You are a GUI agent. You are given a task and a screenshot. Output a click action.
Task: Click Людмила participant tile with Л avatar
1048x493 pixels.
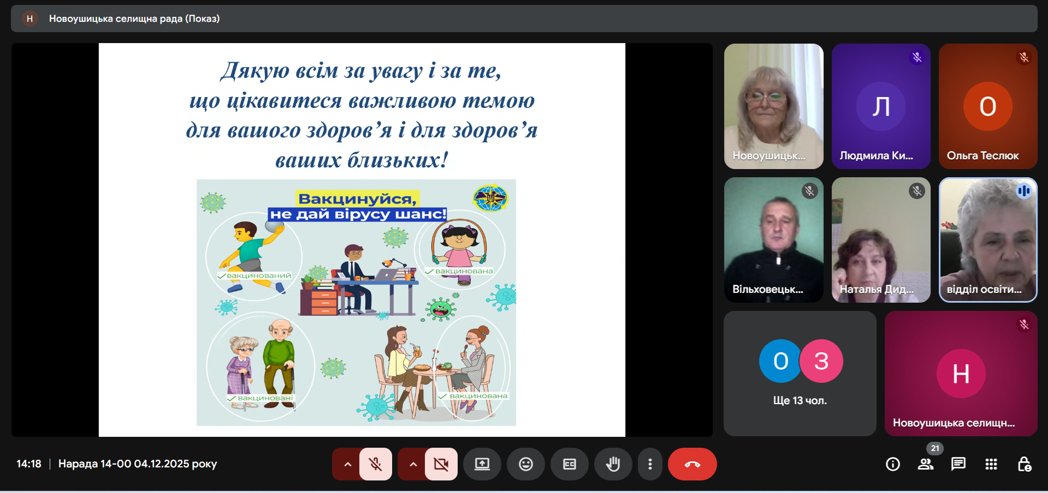pos(880,106)
